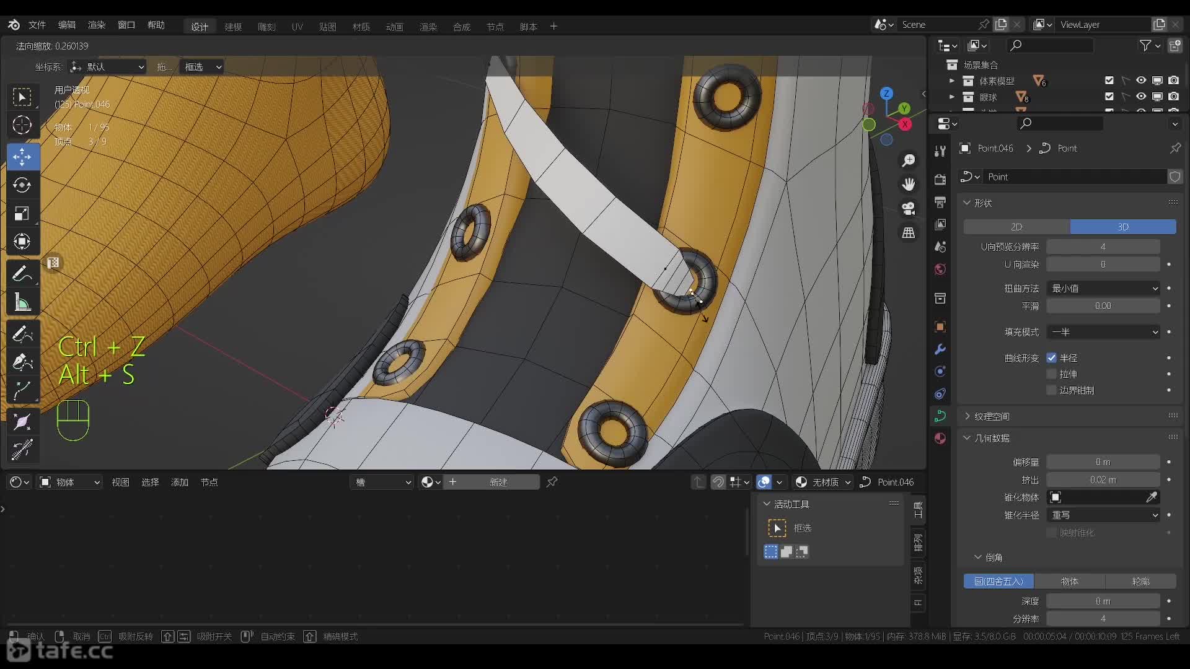Toggle camera view icon in viewport
The image size is (1190, 669).
(909, 209)
